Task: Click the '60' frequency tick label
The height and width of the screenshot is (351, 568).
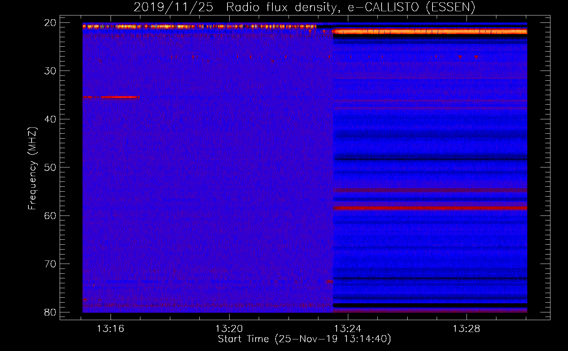Action: (x=51, y=216)
